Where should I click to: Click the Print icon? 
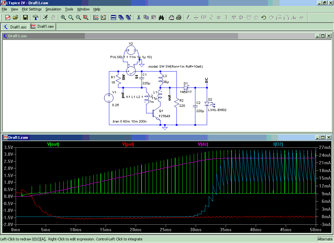point(171,17)
